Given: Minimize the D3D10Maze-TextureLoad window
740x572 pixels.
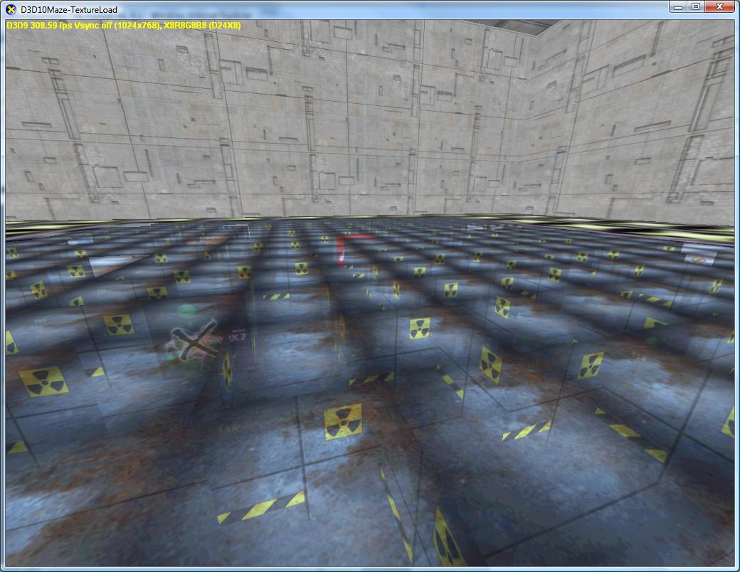Looking at the screenshot, I should 678,6.
